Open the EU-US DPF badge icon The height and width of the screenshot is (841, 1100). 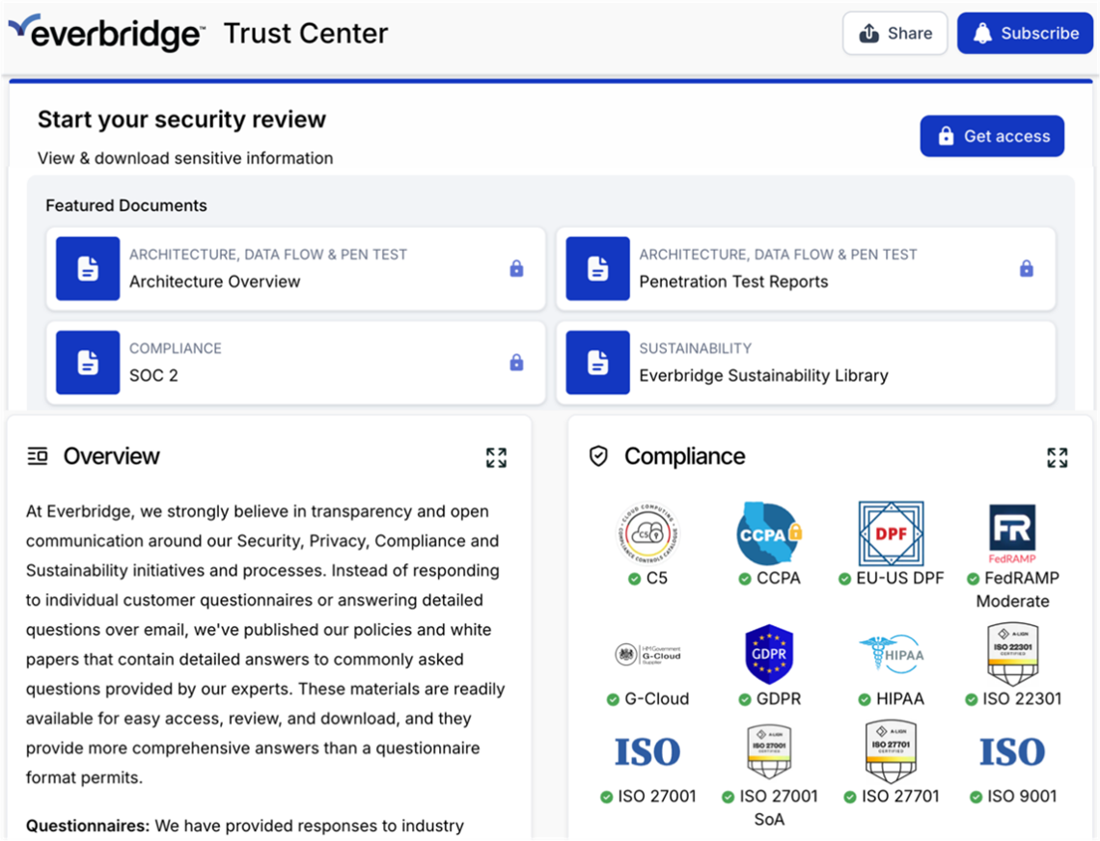coord(891,533)
